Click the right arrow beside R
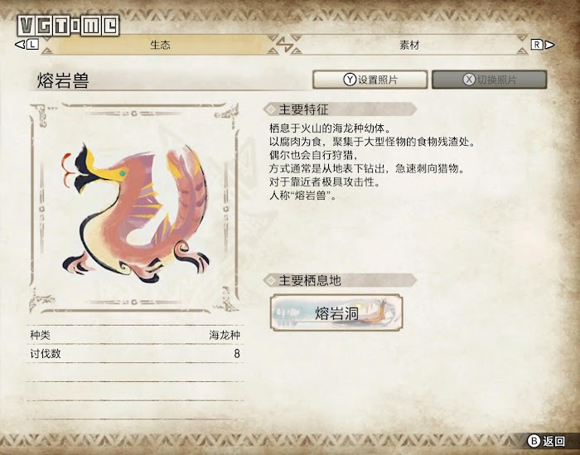Viewport: 580px width, 455px height. [x=549, y=45]
